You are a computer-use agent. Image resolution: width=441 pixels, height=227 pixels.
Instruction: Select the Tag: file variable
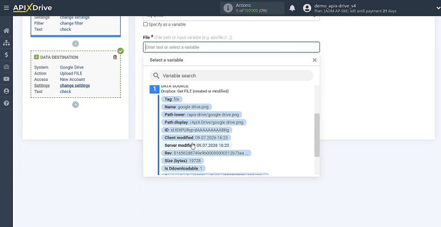[172, 99]
